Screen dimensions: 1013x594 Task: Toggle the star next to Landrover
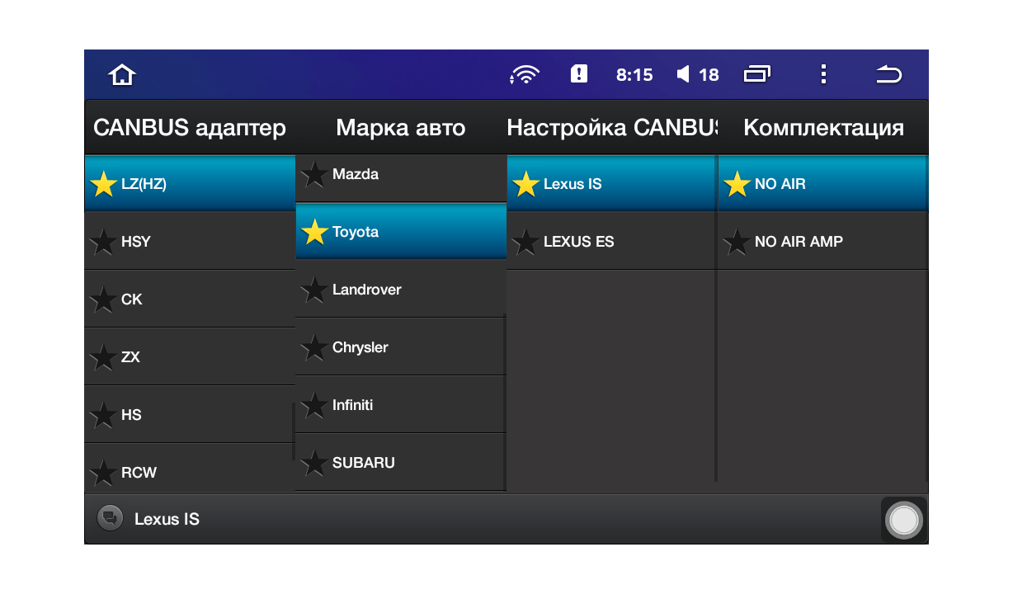tap(314, 290)
